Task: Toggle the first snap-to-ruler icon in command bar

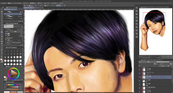Action: (x=57, y=5)
